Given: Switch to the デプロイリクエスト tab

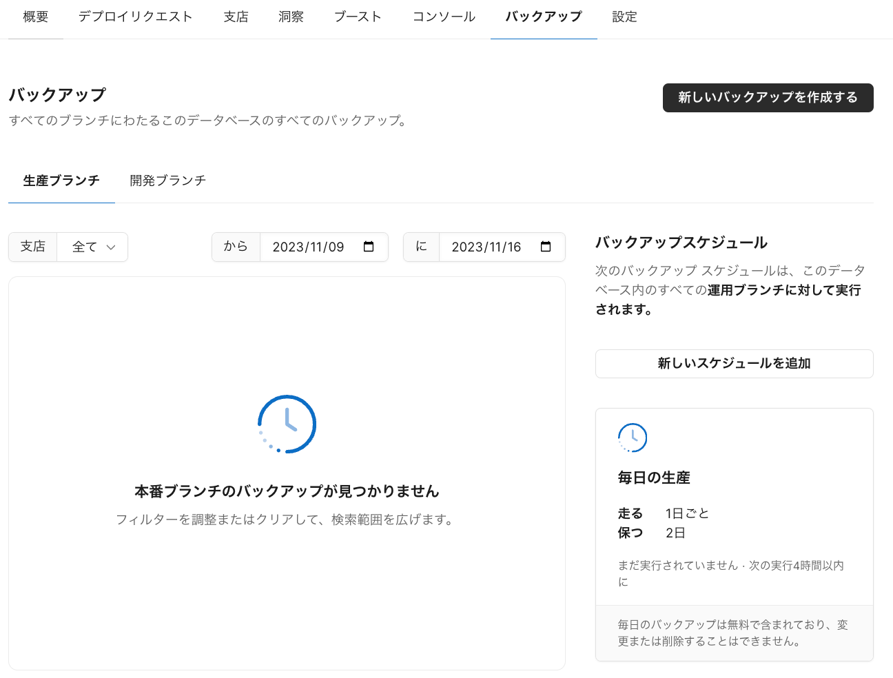Looking at the screenshot, I should point(135,17).
